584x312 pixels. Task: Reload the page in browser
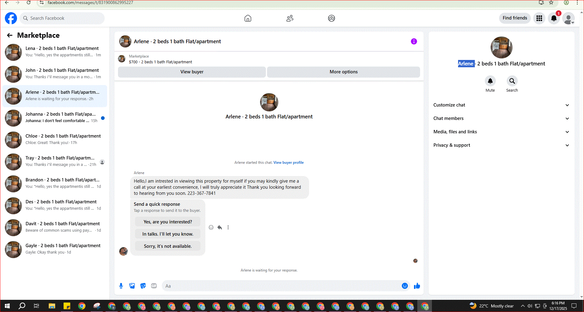29,2
